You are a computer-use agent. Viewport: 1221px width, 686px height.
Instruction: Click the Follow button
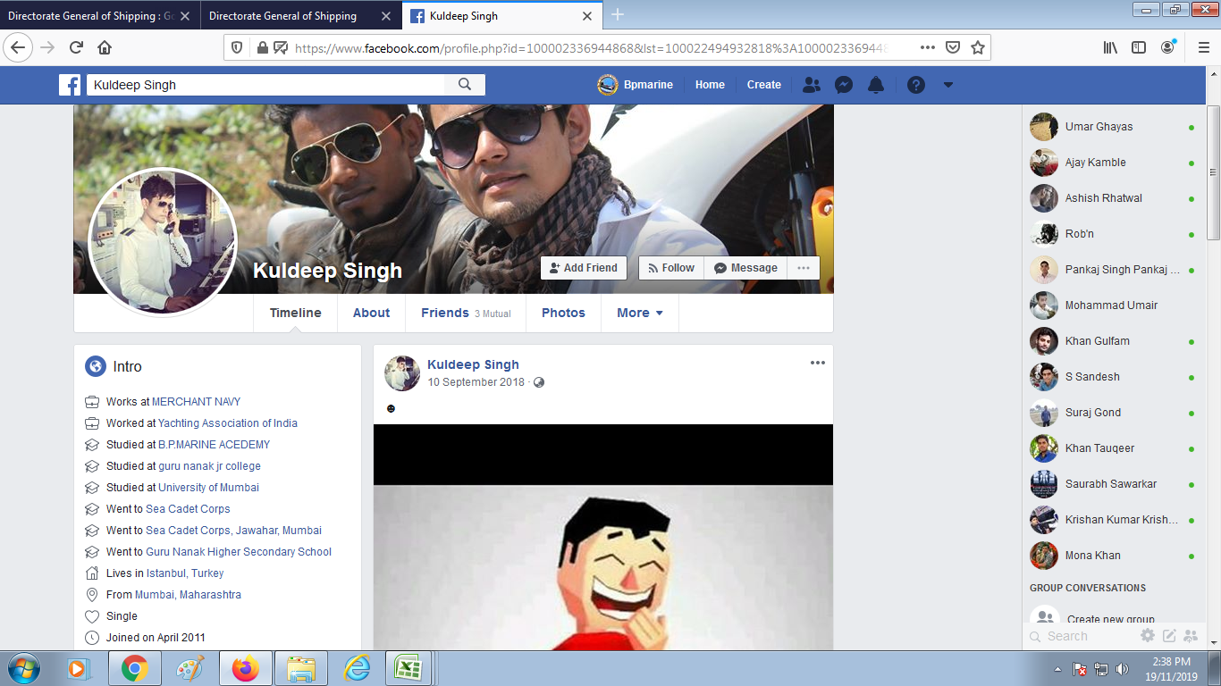click(671, 268)
